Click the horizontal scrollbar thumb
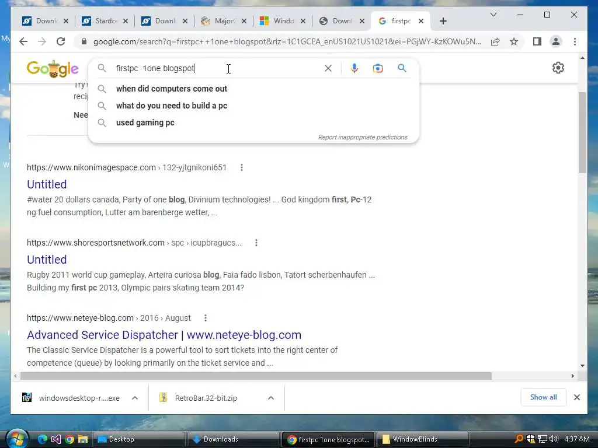Image resolution: width=598 pixels, height=448 pixels. [x=256, y=376]
